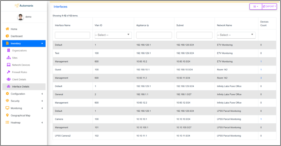
Task: Click the Network Devices laptop icon
Action: tap(9, 65)
